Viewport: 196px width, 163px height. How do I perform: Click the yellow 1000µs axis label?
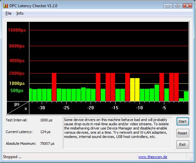tap(17, 83)
